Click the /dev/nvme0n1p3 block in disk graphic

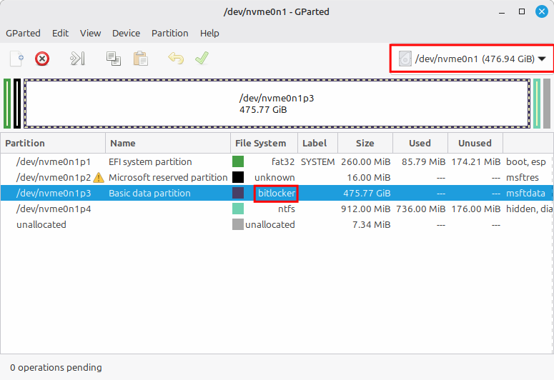pos(277,104)
